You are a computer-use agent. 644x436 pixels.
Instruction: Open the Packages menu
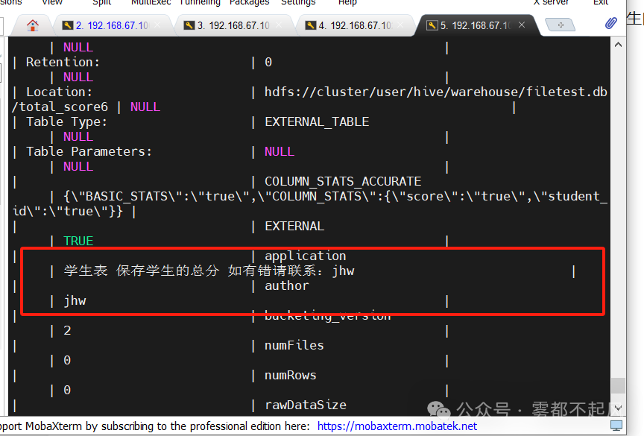[249, 3]
